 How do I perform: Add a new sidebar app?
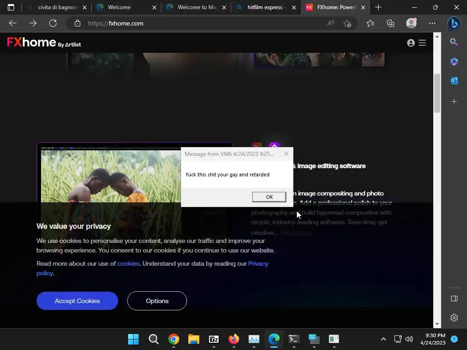(454, 102)
